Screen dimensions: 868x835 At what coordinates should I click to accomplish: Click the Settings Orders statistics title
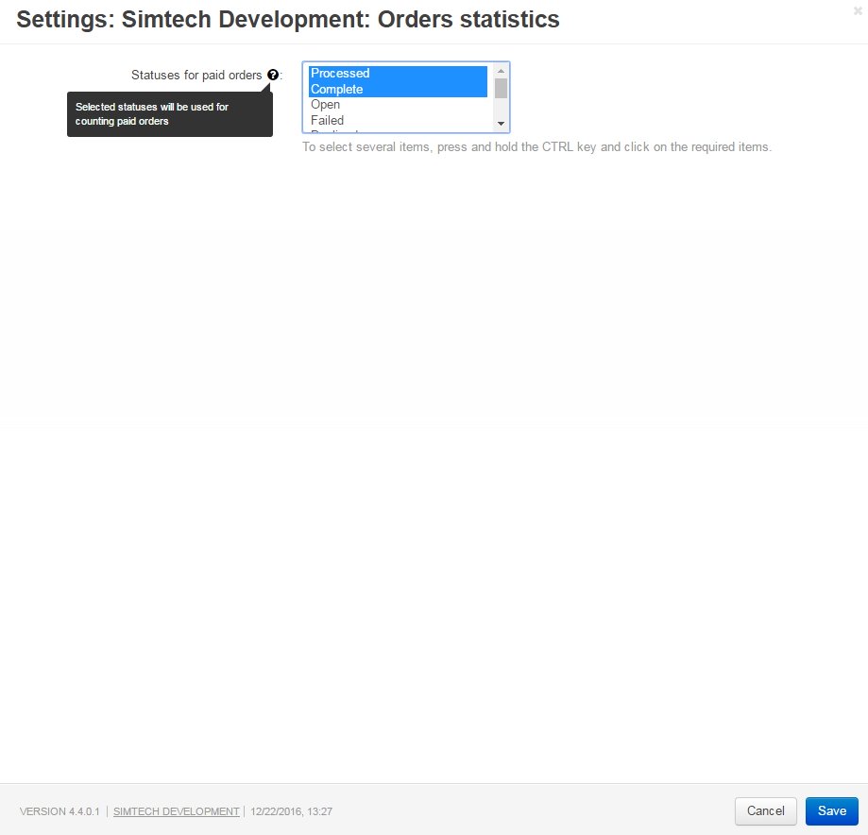click(x=288, y=20)
